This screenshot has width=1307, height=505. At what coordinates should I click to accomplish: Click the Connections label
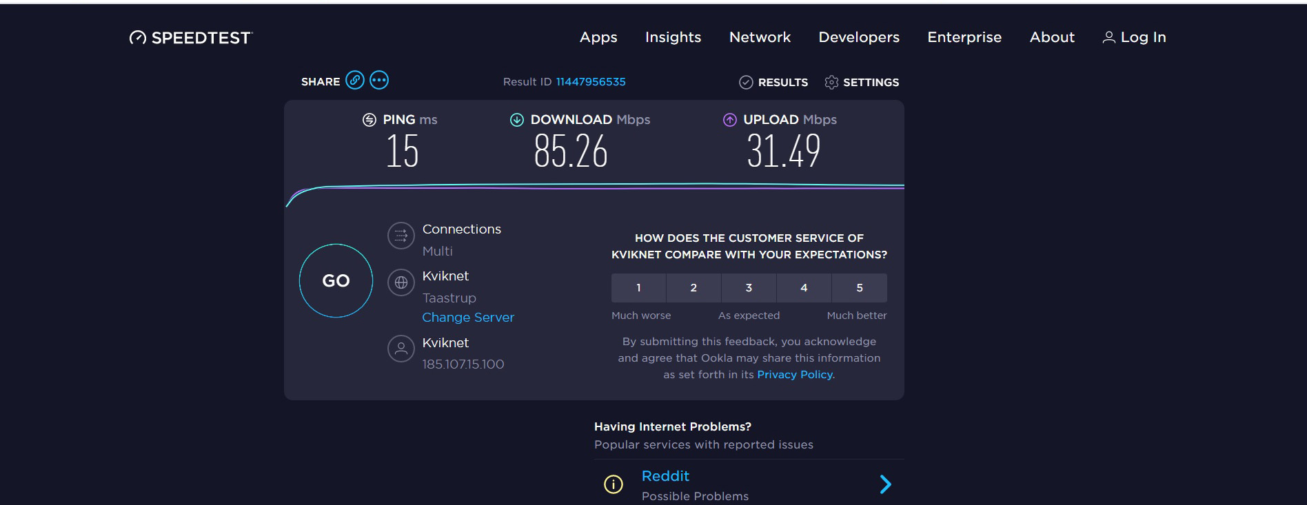click(x=462, y=229)
